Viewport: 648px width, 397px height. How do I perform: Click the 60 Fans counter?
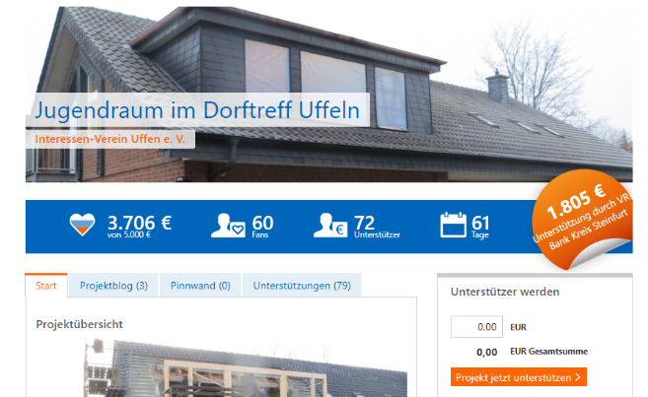262,226
